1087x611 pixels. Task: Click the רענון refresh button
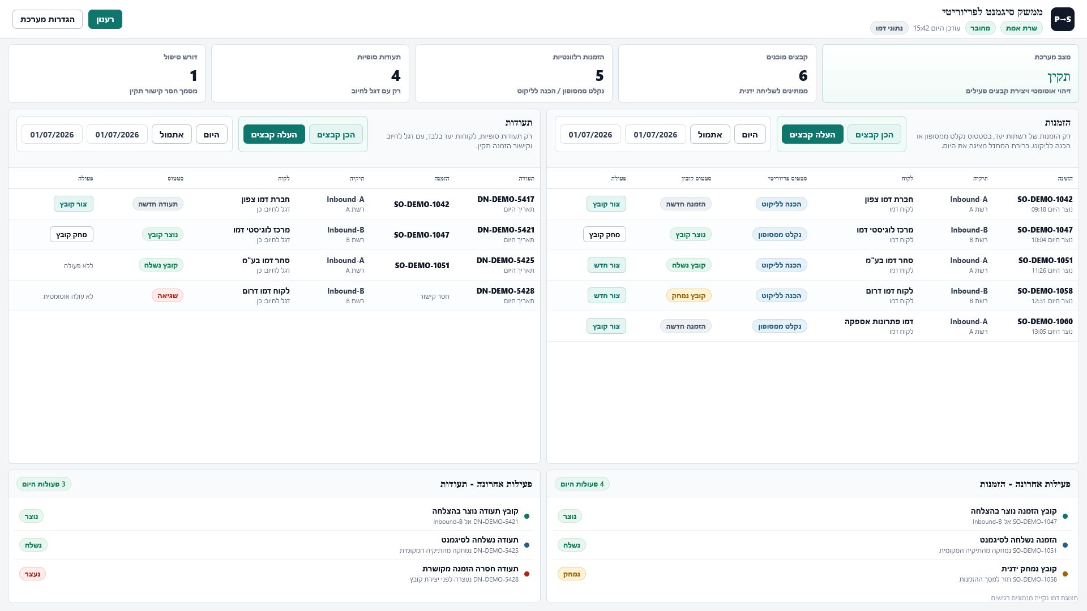tap(105, 19)
